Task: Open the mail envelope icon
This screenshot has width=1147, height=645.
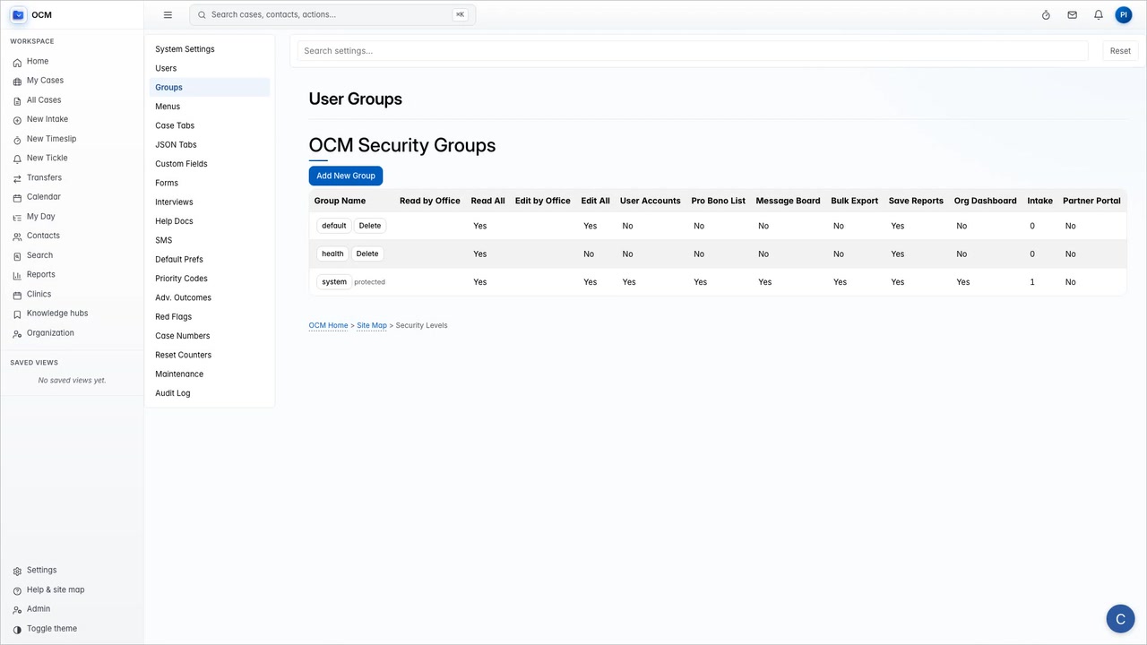Action: (x=1072, y=14)
